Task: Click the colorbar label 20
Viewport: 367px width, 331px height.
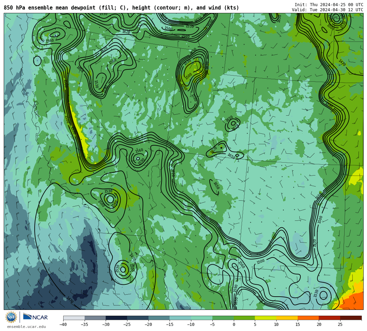Action: click(x=319, y=325)
